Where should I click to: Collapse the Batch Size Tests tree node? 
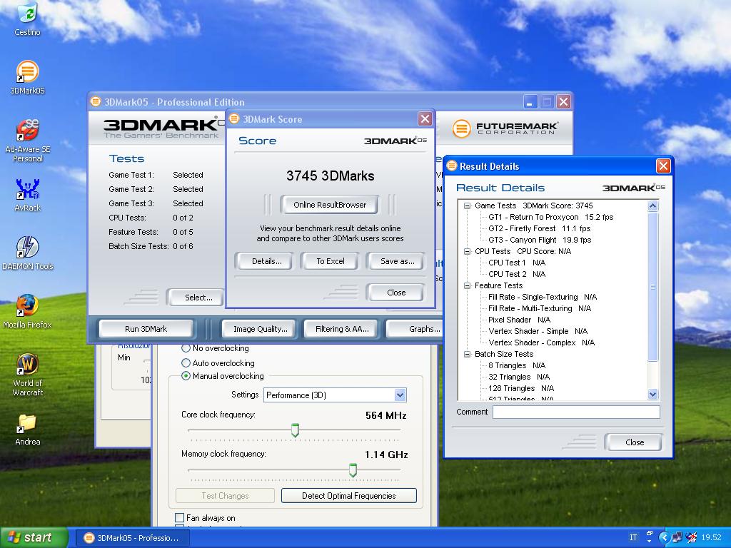467,354
